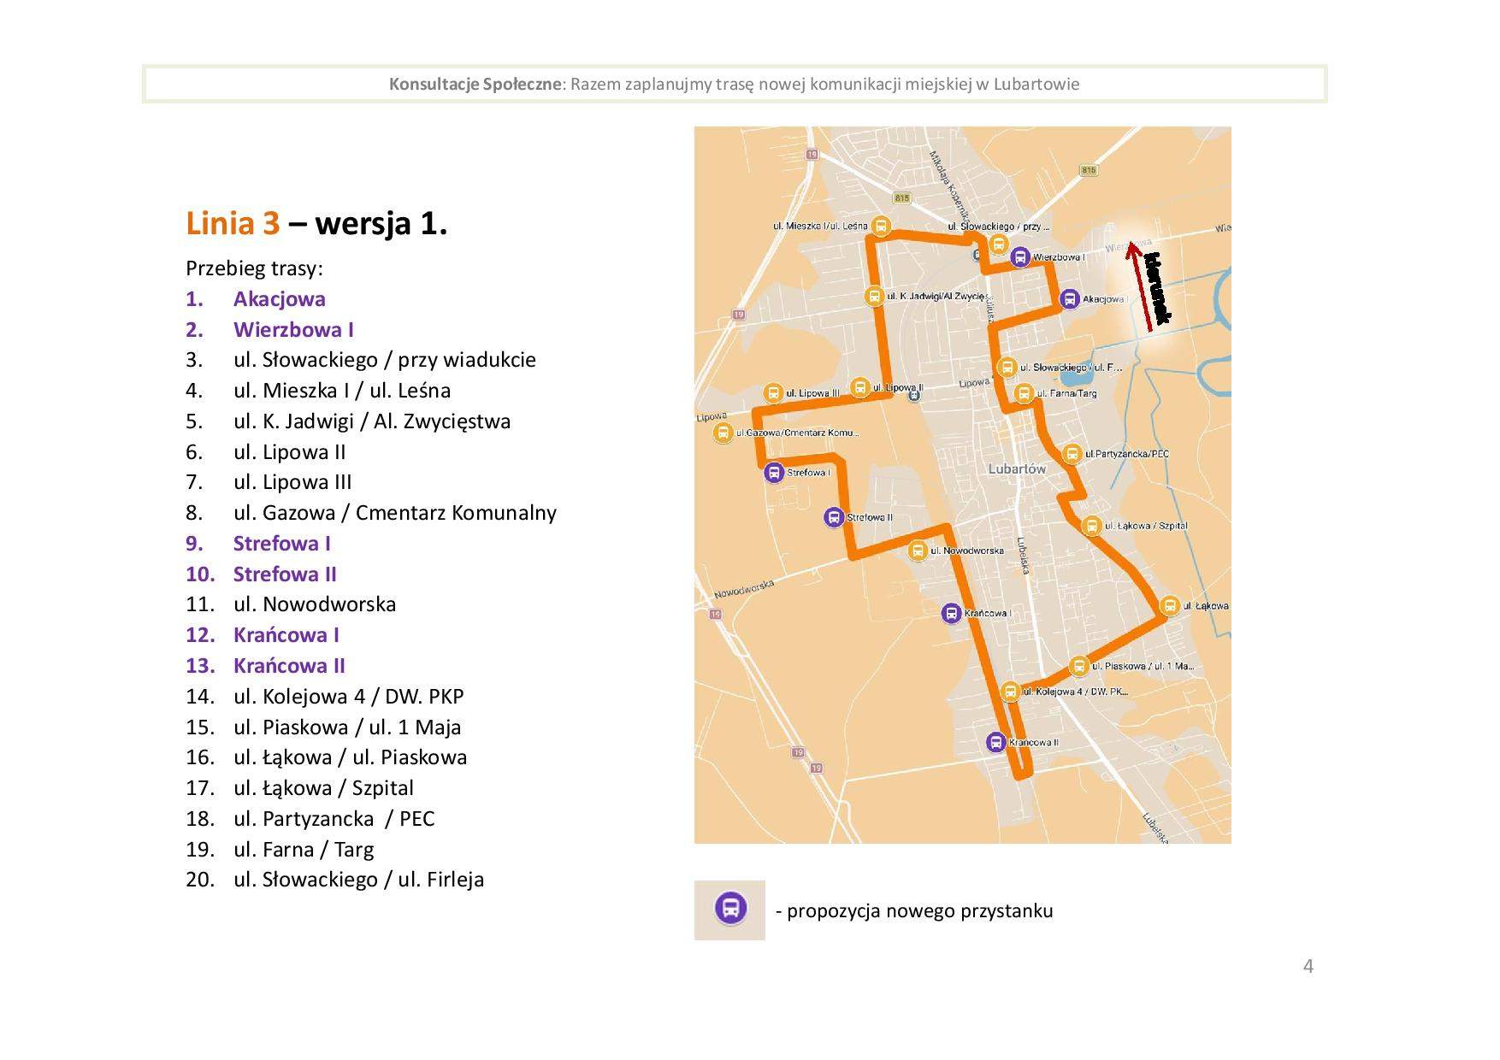Viewport: 1500px width, 1060px height.
Task: Click list item 10 'Strefowa II'
Action: click(x=261, y=574)
